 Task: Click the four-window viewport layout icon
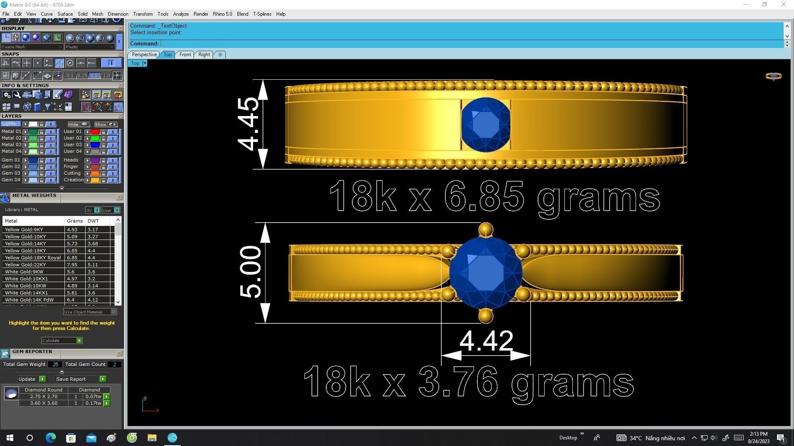tap(6, 107)
